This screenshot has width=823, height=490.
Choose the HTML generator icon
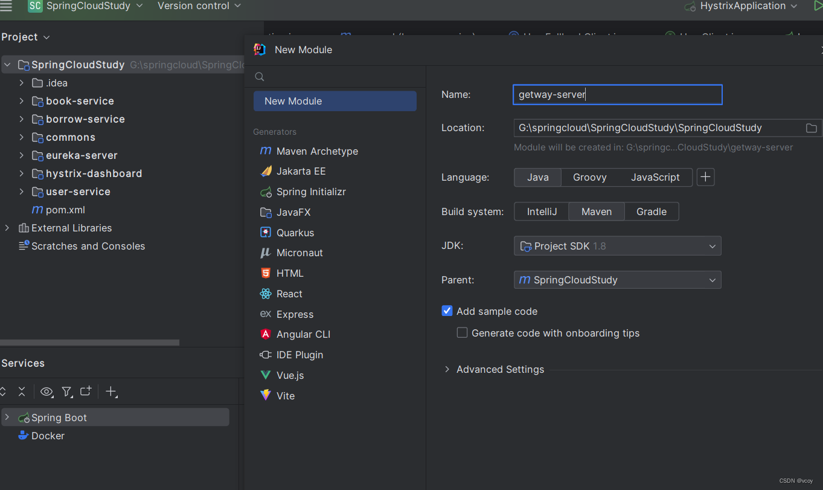click(x=266, y=274)
